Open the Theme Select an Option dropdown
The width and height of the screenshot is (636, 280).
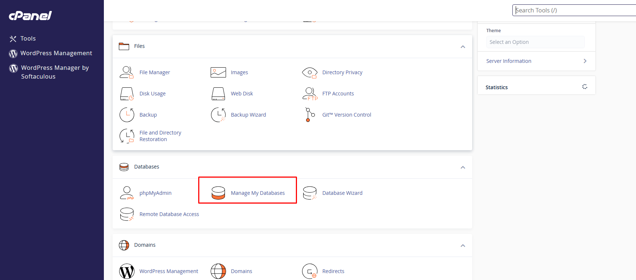(535, 42)
